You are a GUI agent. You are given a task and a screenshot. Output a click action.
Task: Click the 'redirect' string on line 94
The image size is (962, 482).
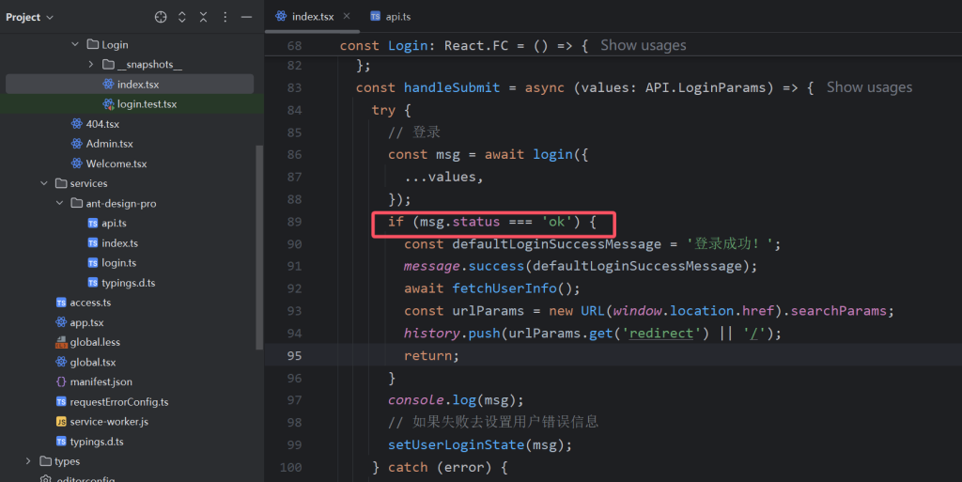[660, 334]
